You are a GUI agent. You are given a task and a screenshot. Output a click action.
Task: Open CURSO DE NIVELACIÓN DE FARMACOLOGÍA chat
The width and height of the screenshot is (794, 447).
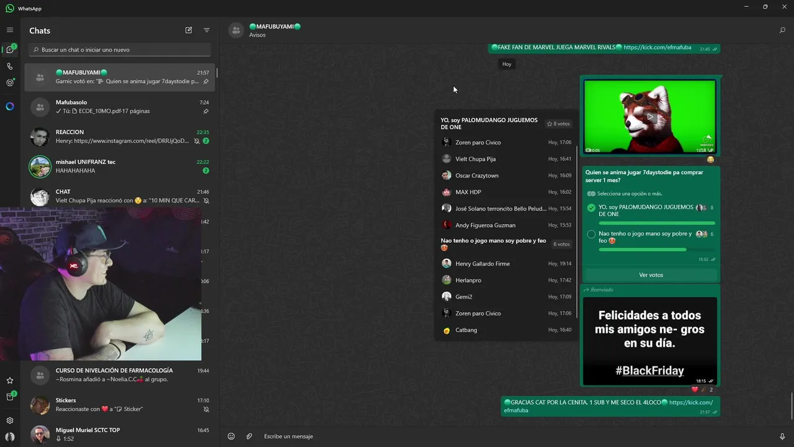[x=120, y=375]
